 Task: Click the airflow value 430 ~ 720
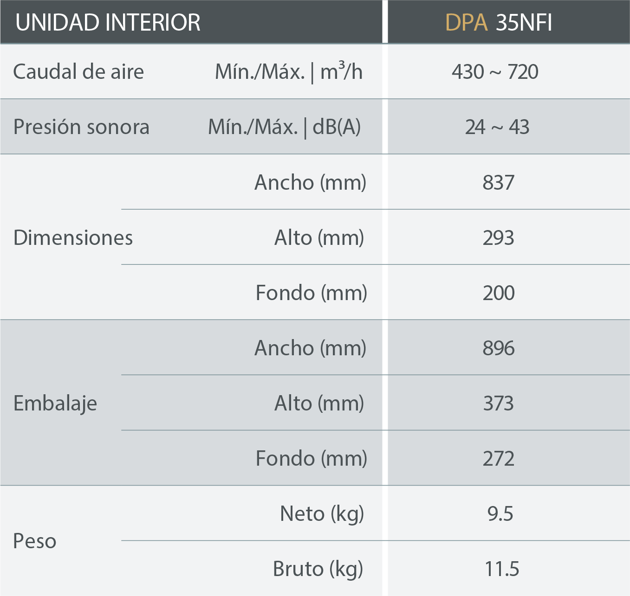coord(495,72)
